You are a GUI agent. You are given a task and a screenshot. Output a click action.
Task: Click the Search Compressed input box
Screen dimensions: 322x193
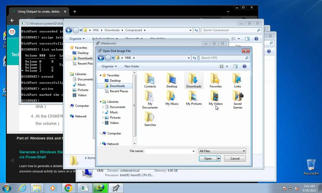(x=229, y=30)
